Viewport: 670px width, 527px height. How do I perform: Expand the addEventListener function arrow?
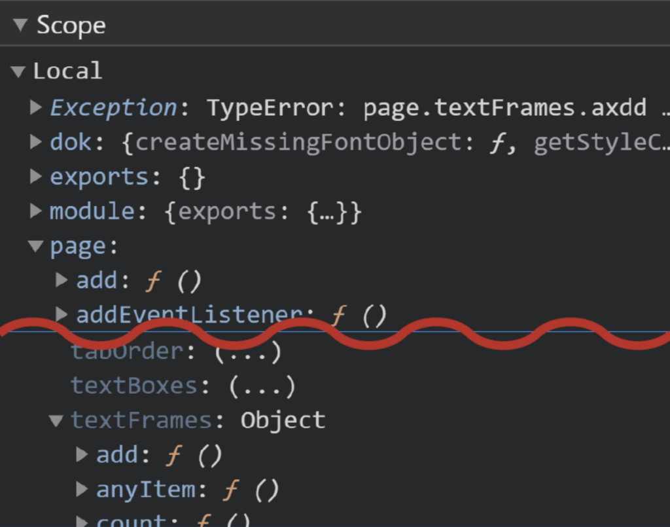click(62, 314)
